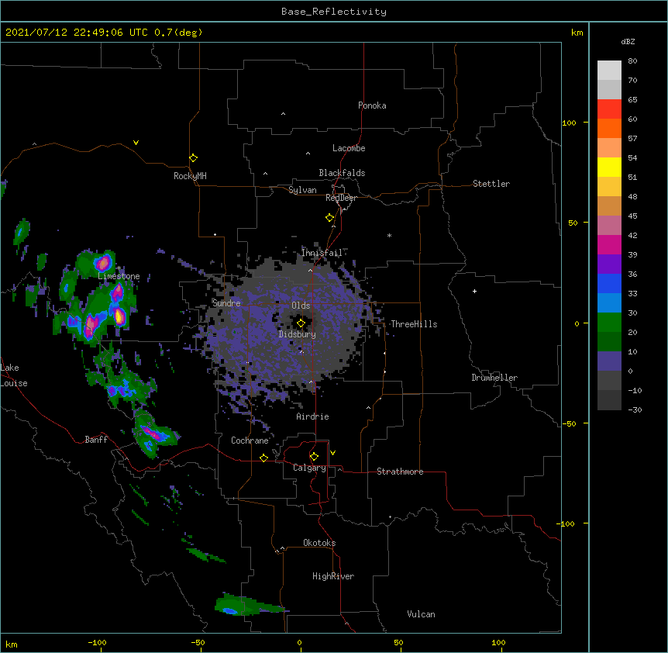The width and height of the screenshot is (668, 653).
Task: Select the light gray 80 dBZ legend swatch
Action: tap(609, 70)
